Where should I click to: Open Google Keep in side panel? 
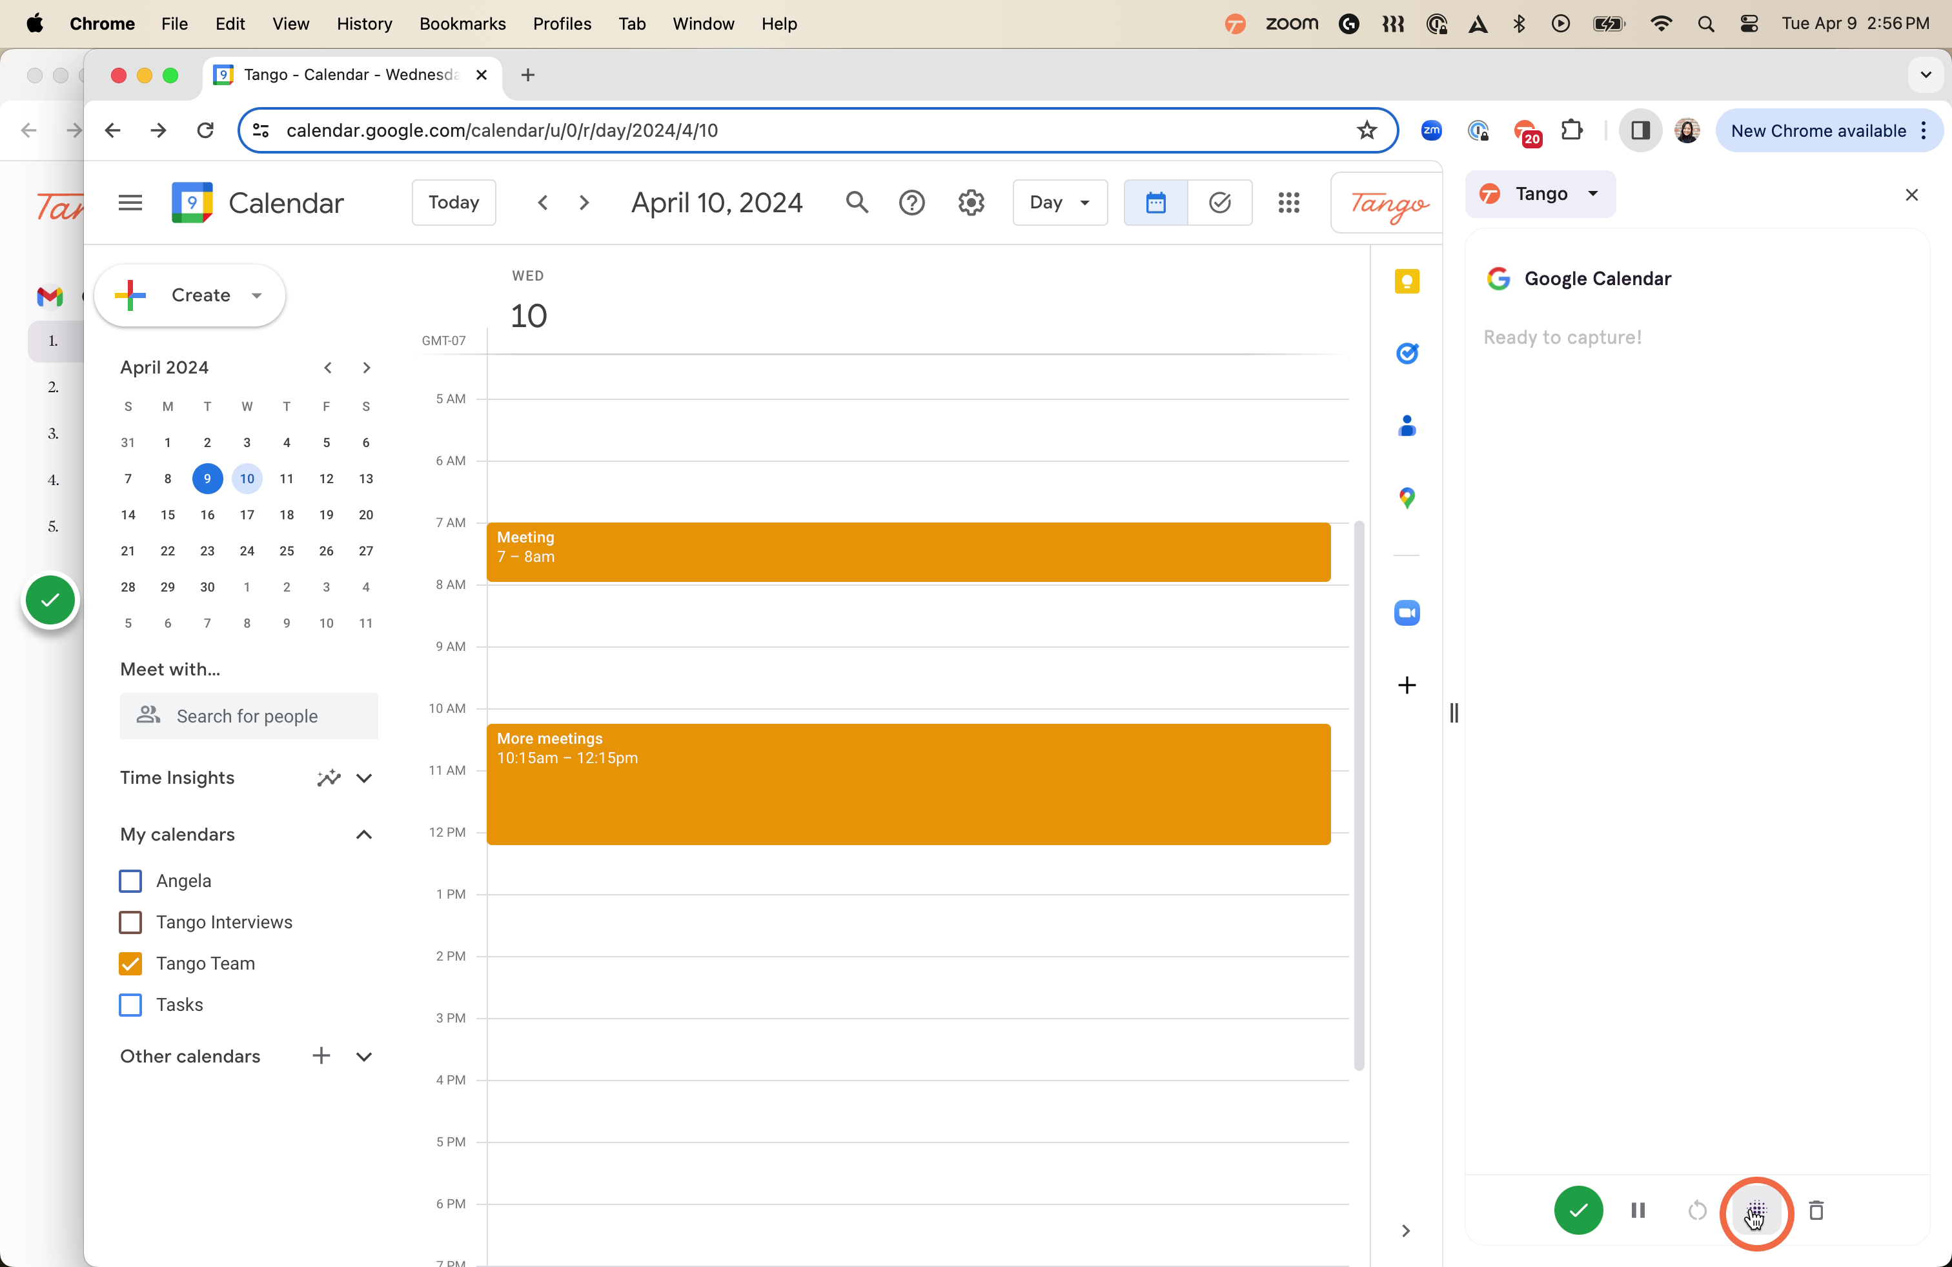(1407, 282)
